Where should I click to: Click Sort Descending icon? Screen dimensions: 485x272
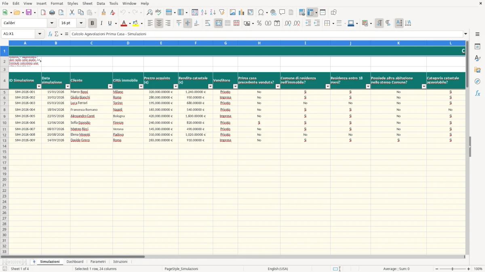[213, 12]
